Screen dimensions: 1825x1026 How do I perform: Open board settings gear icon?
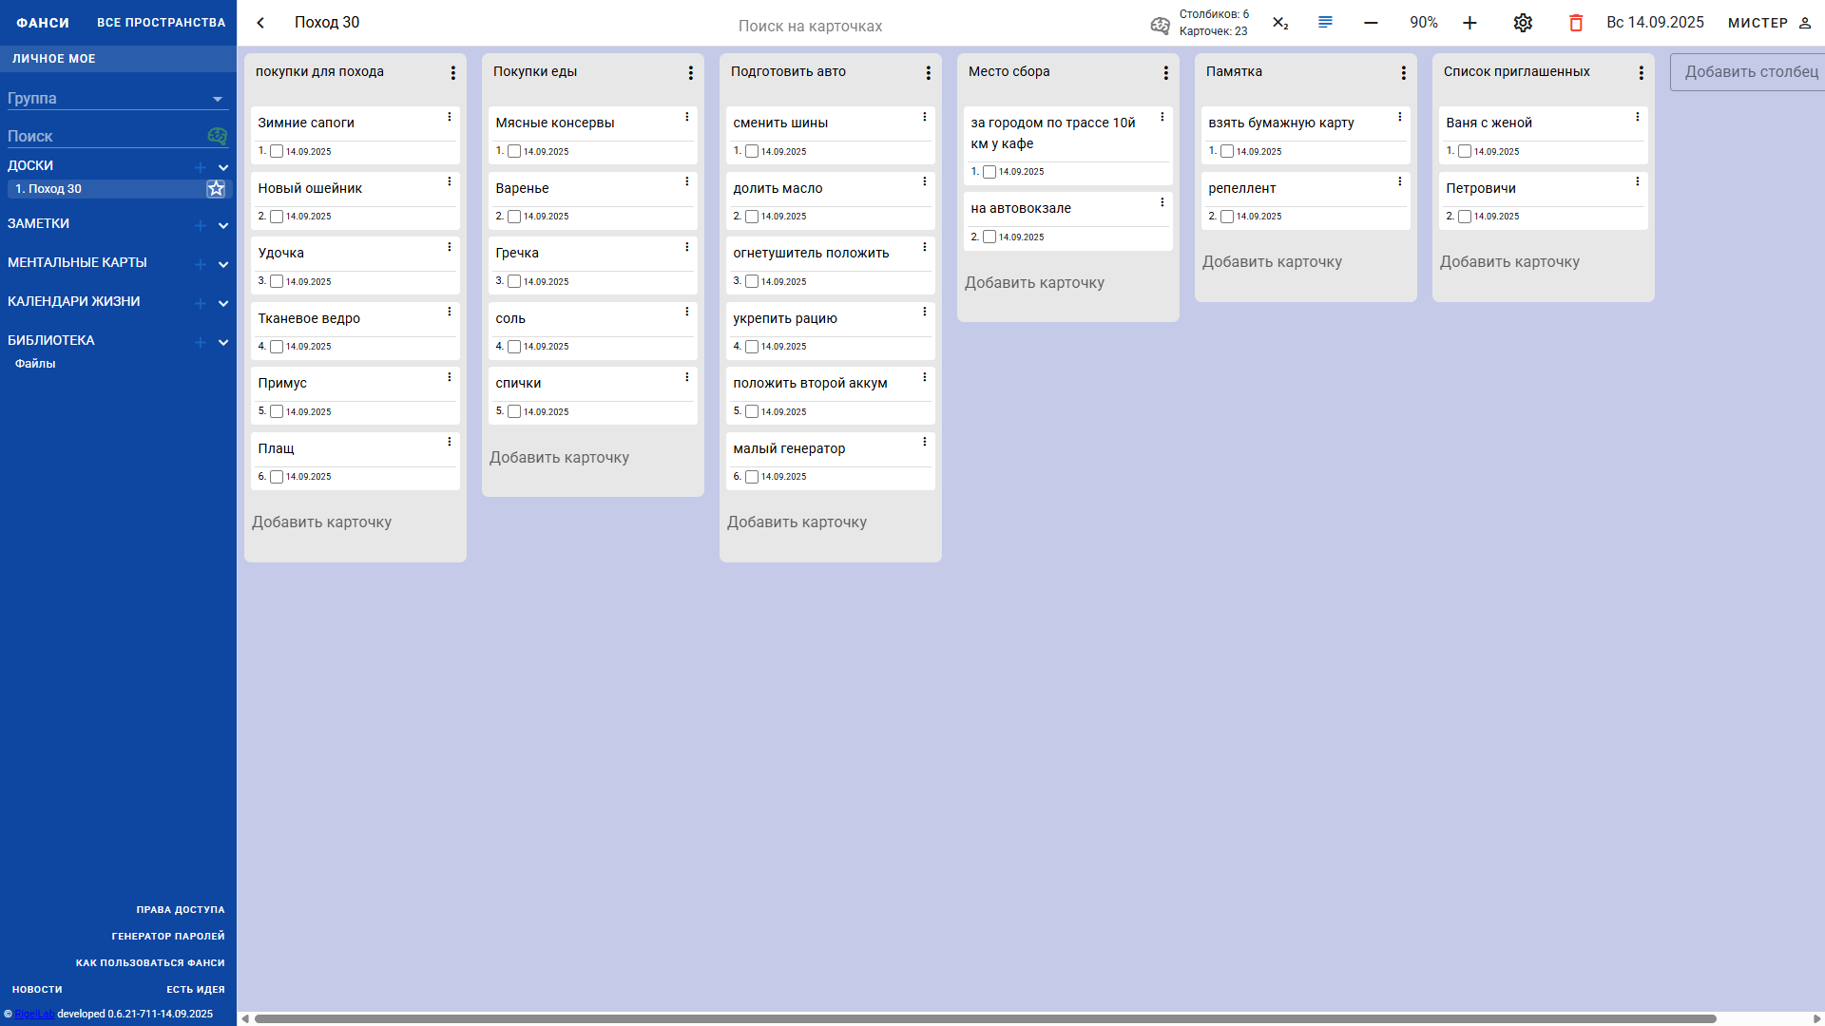[x=1523, y=23]
